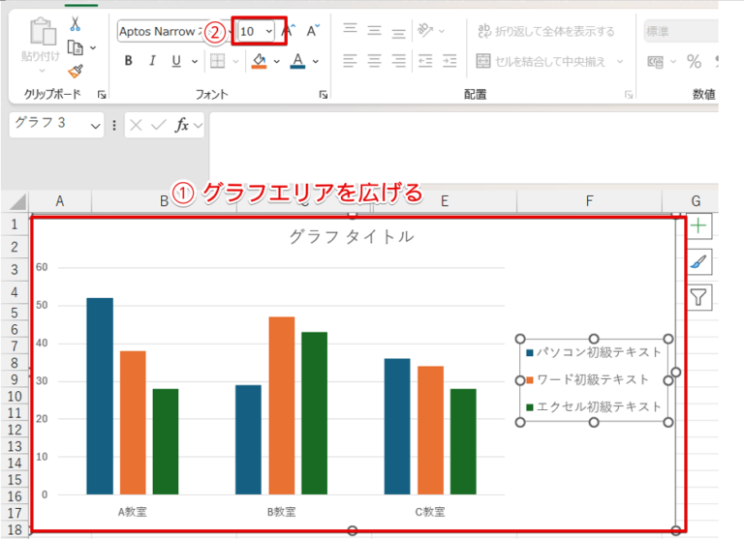The width and height of the screenshot is (744, 539).
Task: Apply the fill color bucket swatch
Action: 259,61
